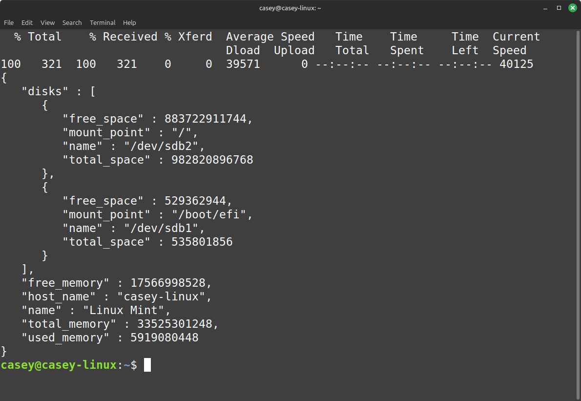Click the green close icon in the titlebar
The width and height of the screenshot is (581, 401).
click(x=572, y=8)
